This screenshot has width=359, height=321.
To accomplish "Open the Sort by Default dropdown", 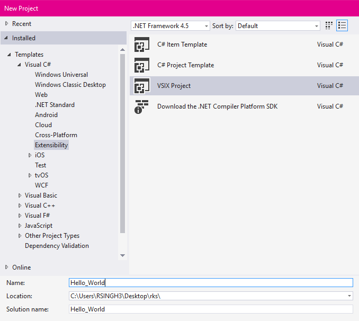I will 277,26.
